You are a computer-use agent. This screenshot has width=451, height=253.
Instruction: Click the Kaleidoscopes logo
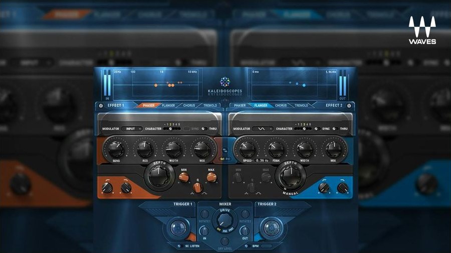[x=225, y=85]
